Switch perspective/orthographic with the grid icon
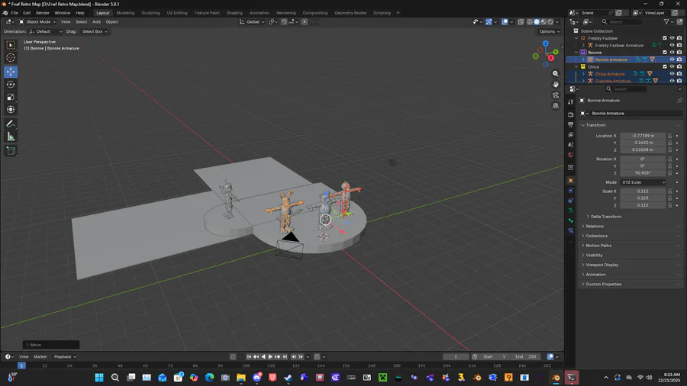This screenshot has height=386, width=687. [x=556, y=105]
